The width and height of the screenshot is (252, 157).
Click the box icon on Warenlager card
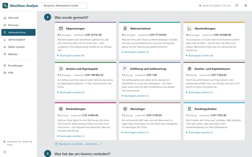pos(125,109)
